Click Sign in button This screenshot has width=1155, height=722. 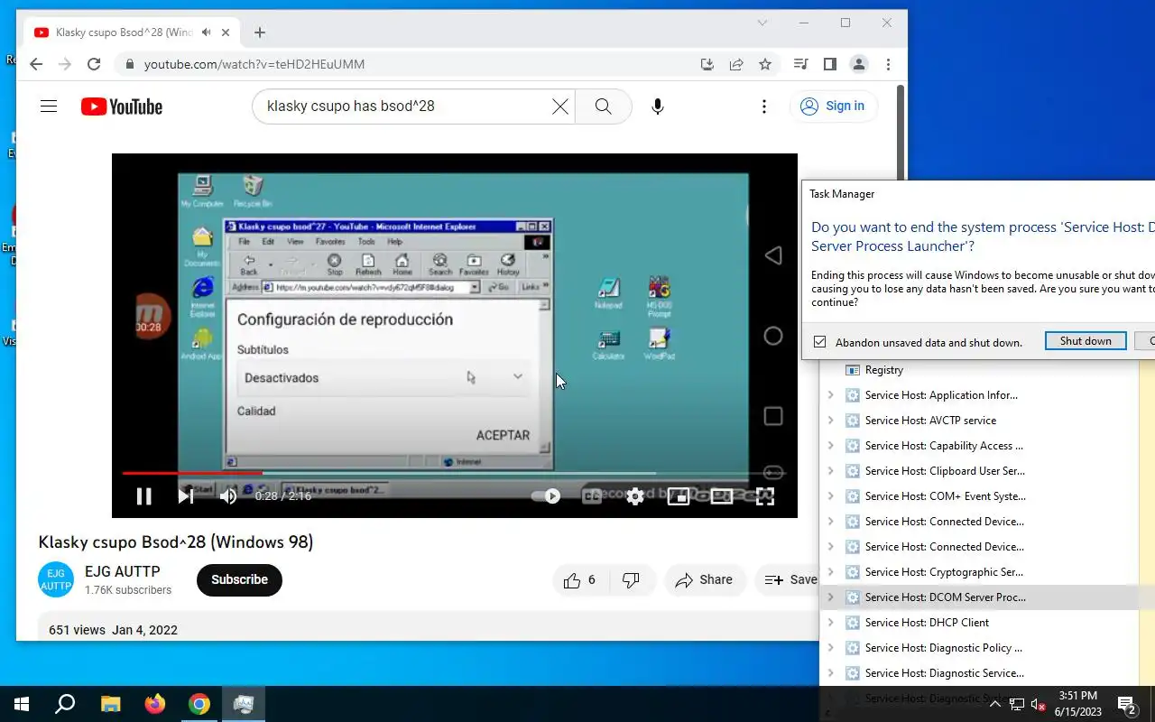pos(833,106)
